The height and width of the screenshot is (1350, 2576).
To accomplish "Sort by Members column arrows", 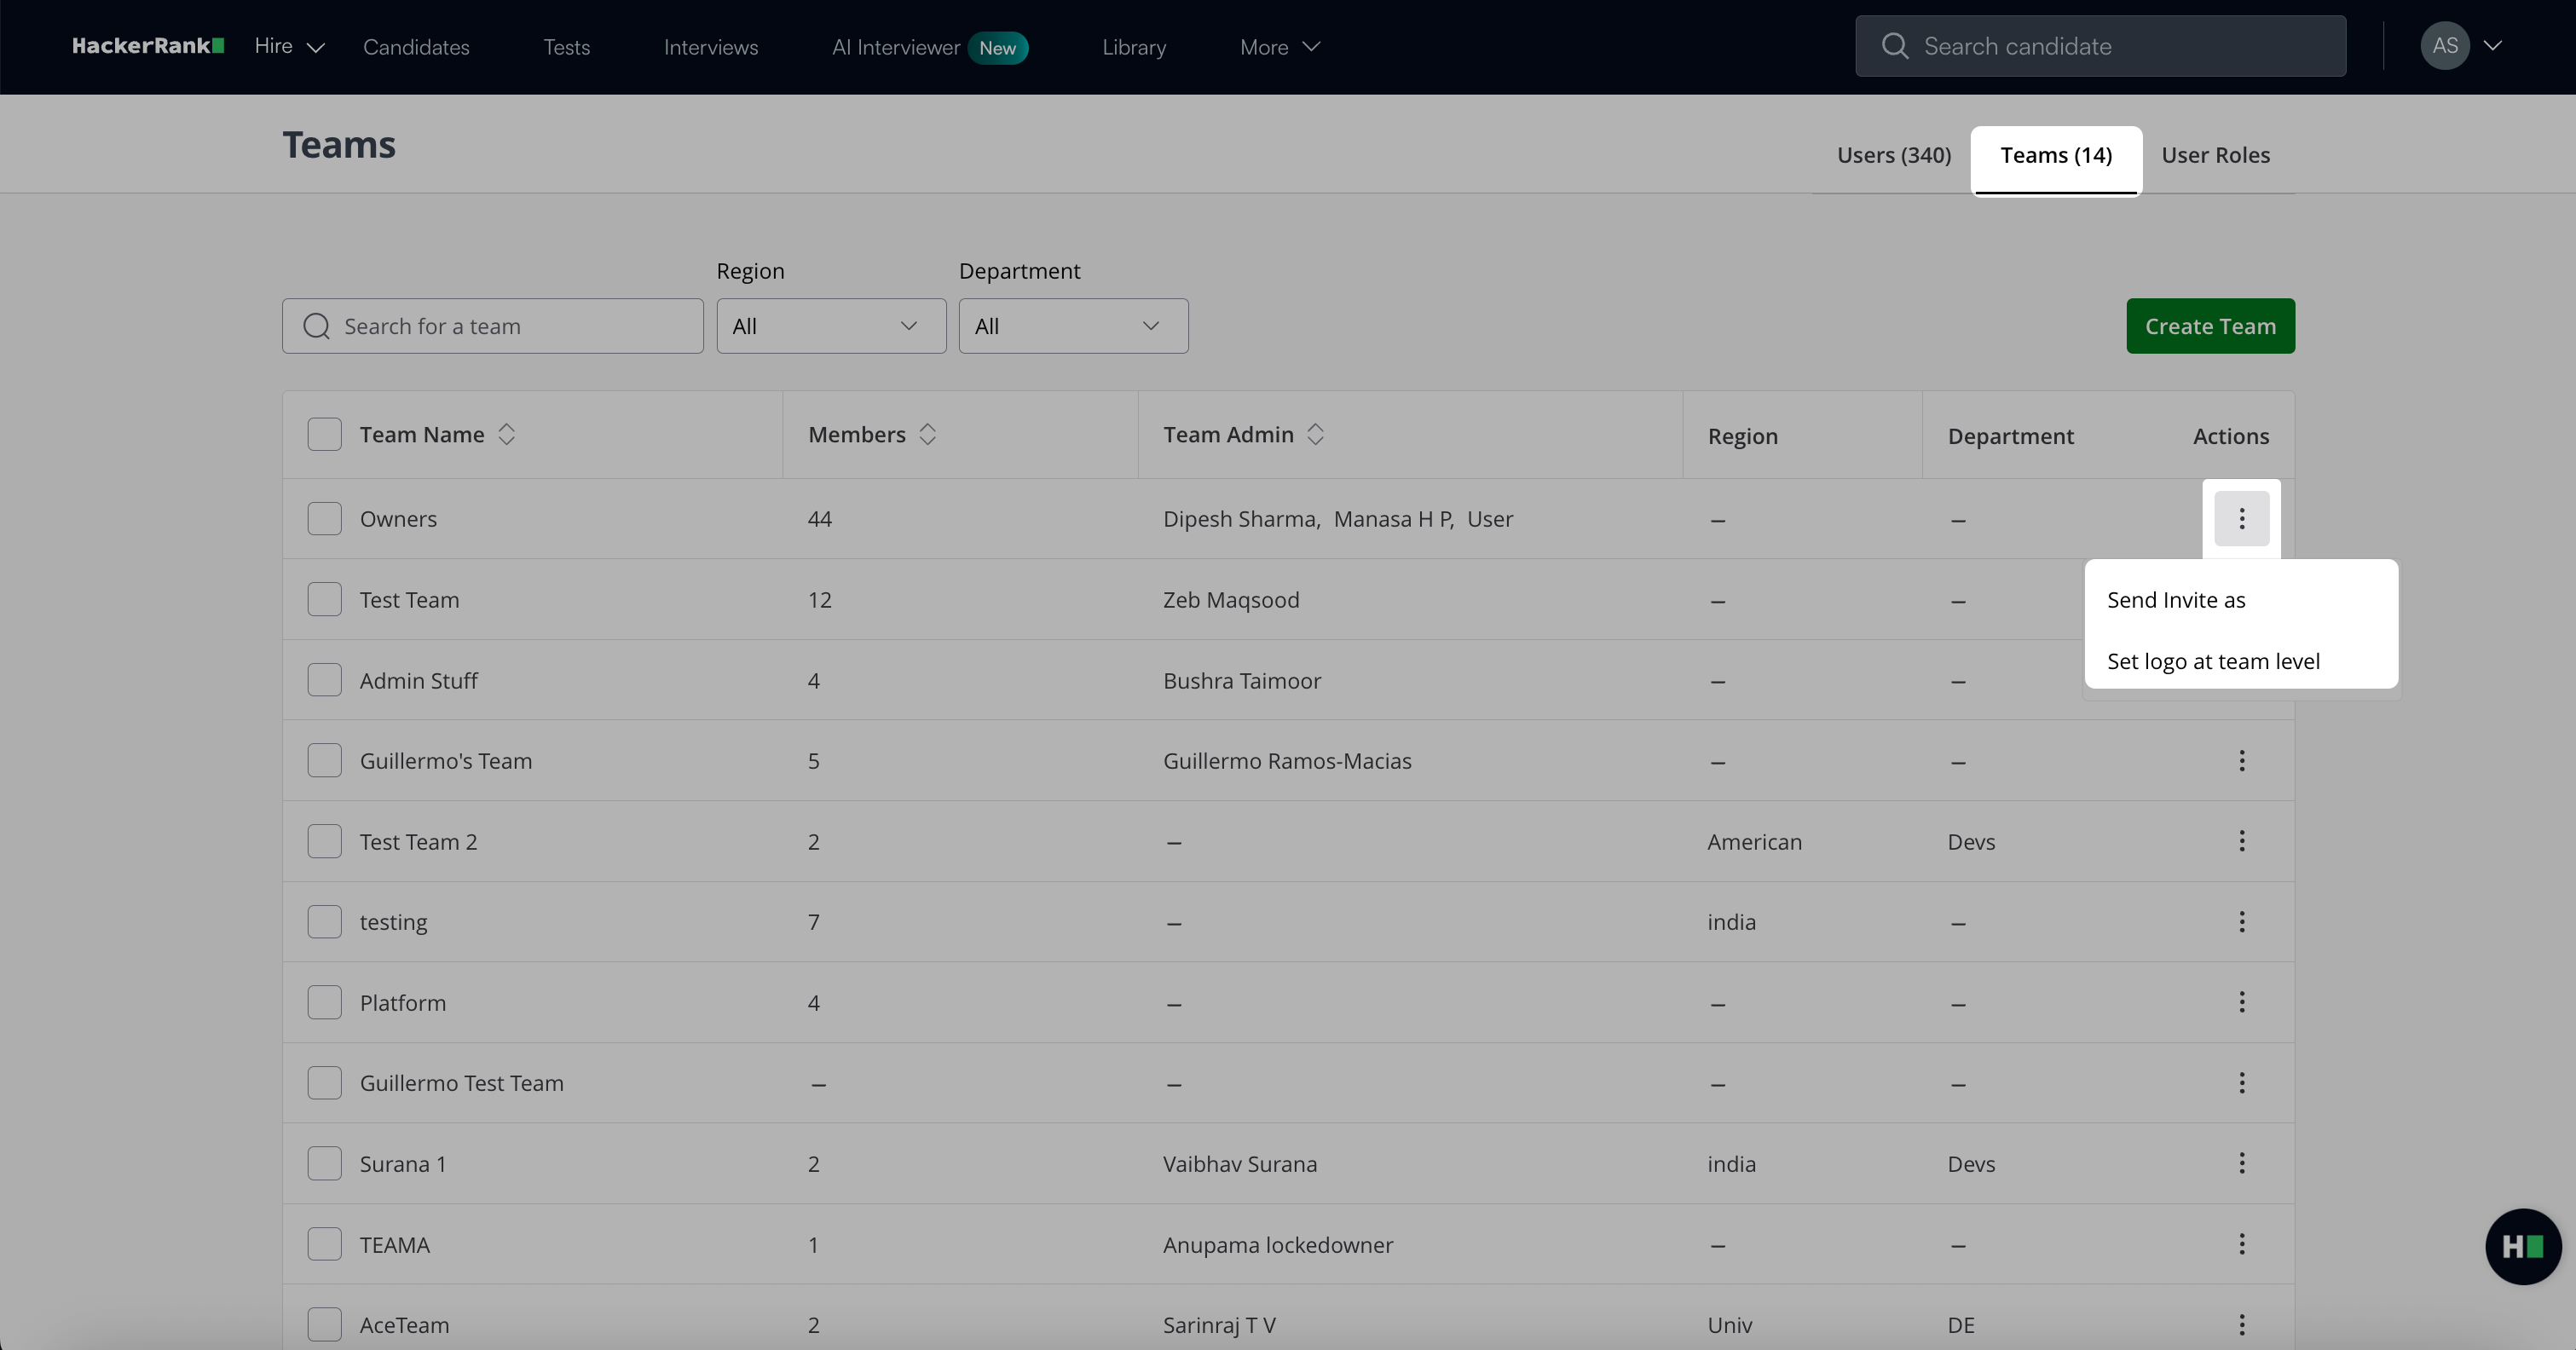I will pos(927,434).
